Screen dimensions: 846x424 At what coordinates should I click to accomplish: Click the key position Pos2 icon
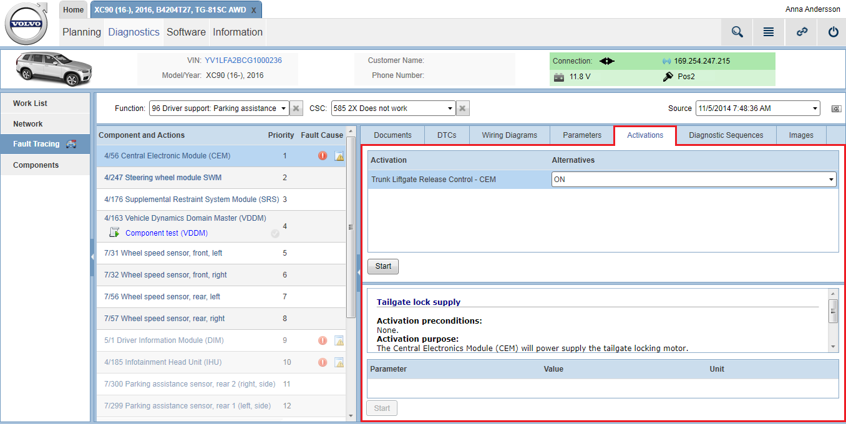pos(668,77)
